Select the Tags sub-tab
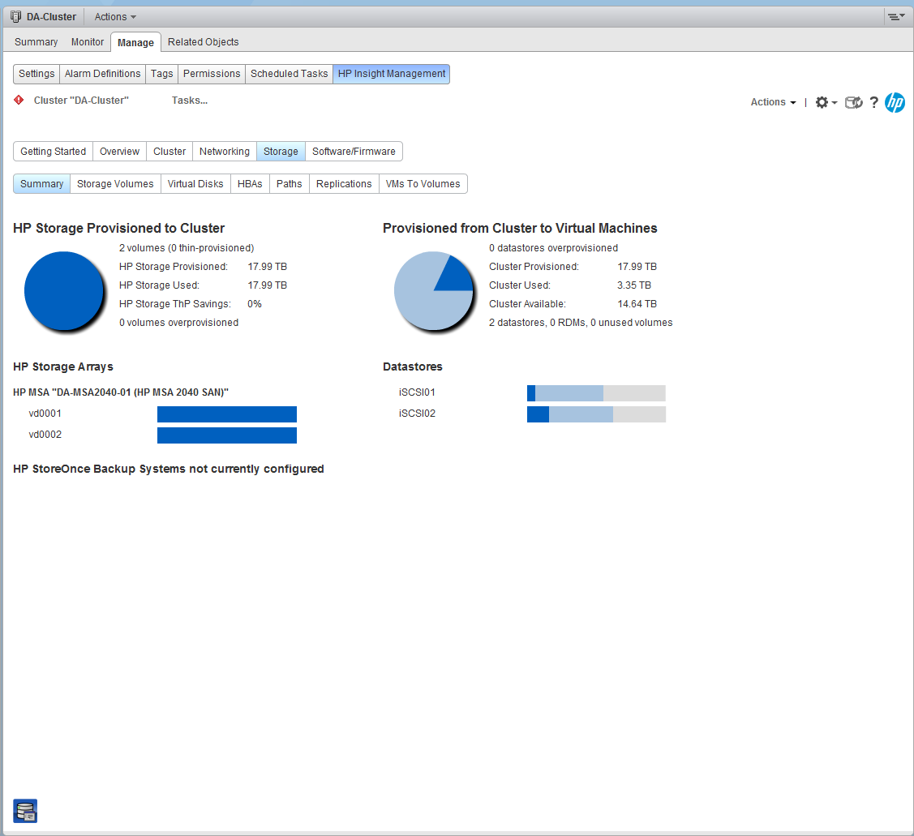This screenshot has height=836, width=914. tap(162, 74)
